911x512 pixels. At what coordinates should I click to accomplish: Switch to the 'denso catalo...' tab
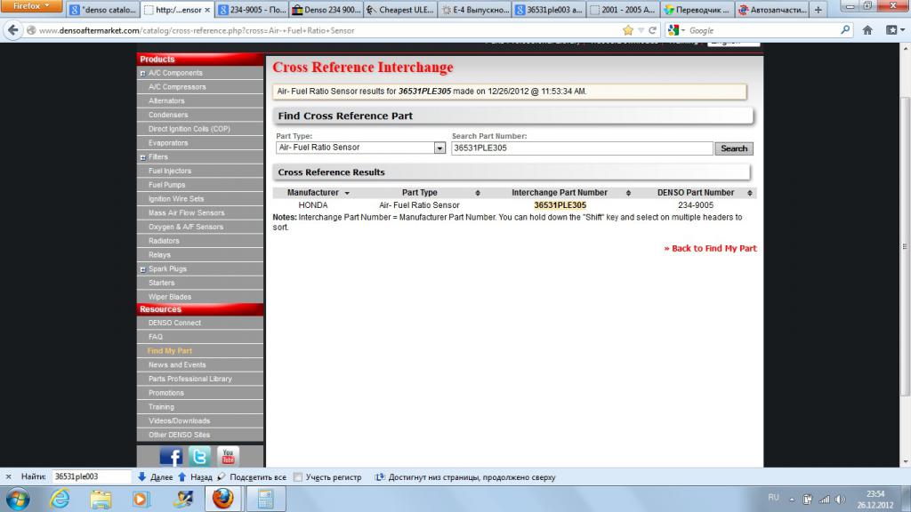[x=103, y=10]
